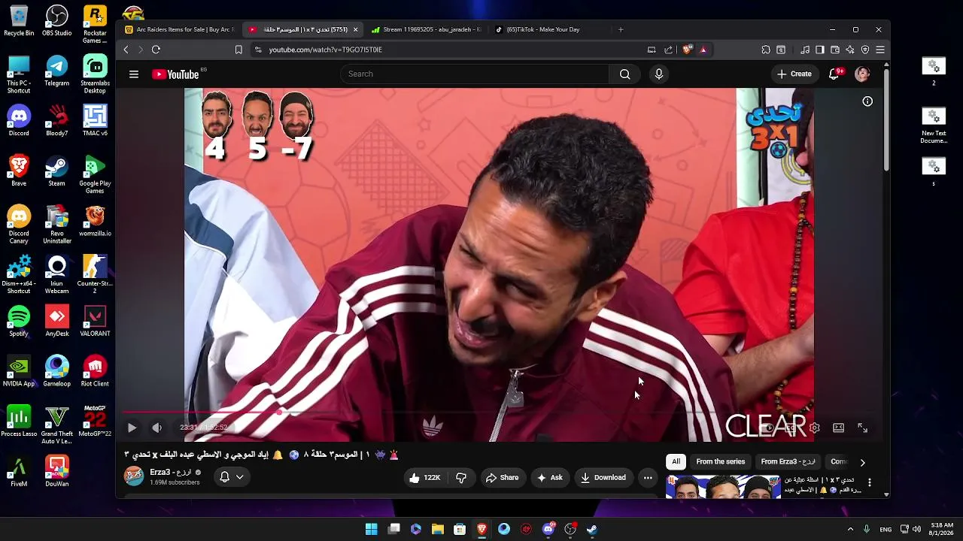The width and height of the screenshot is (963, 541).
Task: Open the Brave extensions puzzle icon
Action: tap(766, 50)
